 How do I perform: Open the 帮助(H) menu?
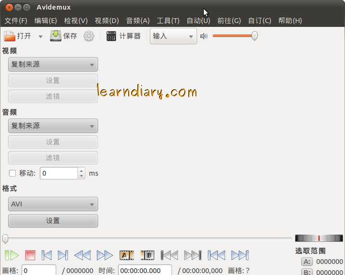[x=290, y=21]
